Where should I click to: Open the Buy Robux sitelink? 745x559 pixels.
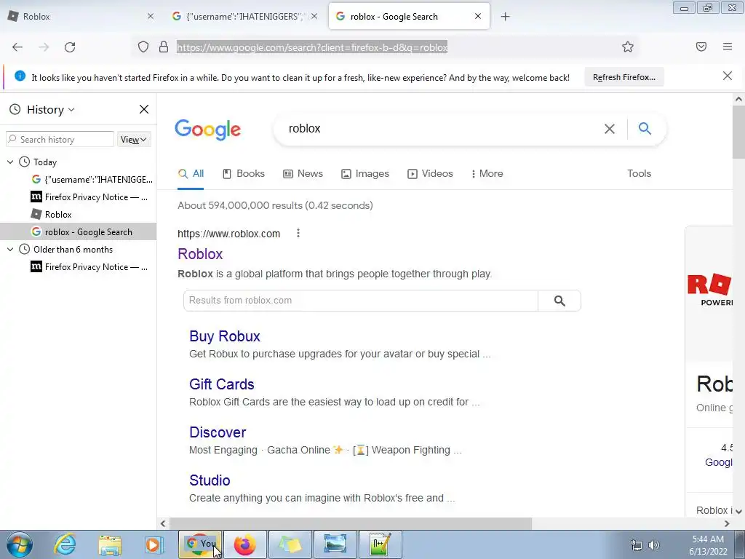[x=225, y=336]
